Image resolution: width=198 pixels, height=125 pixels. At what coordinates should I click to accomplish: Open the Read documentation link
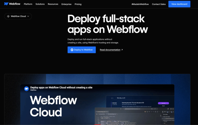(x=110, y=50)
